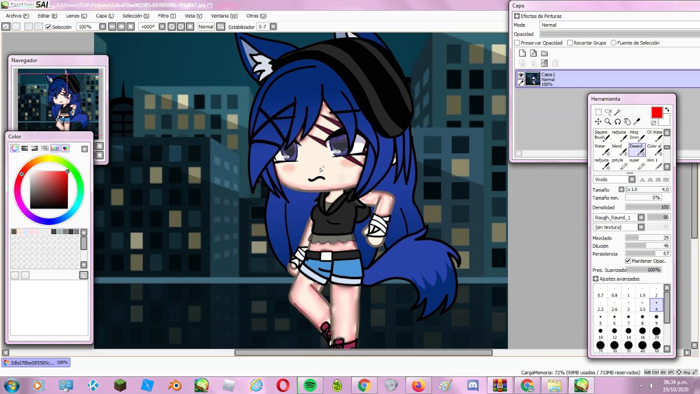The width and height of the screenshot is (700, 394).
Task: Open Estabilizador S-7 dropdown
Action: pos(273,27)
